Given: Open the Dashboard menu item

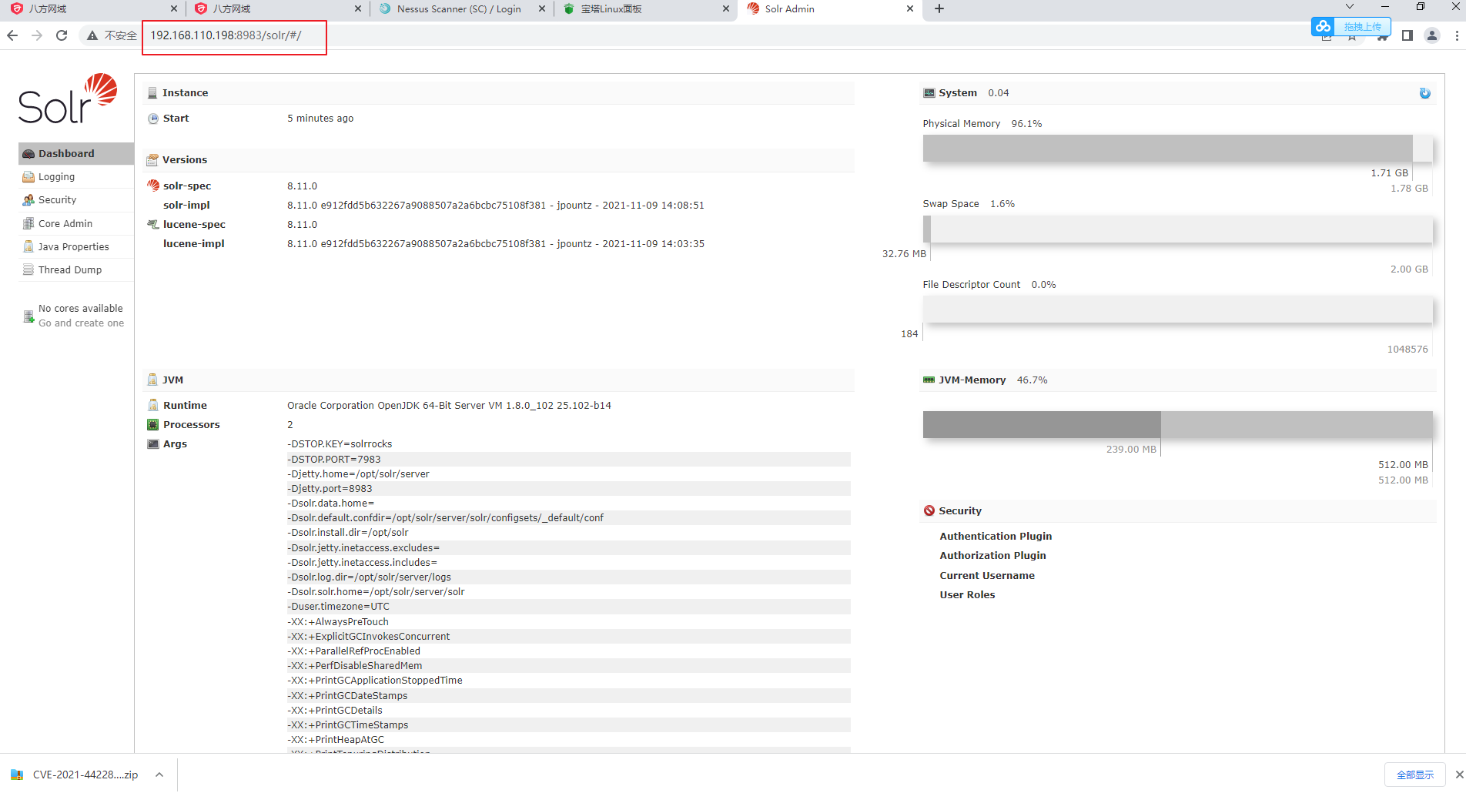Looking at the screenshot, I should (66, 153).
